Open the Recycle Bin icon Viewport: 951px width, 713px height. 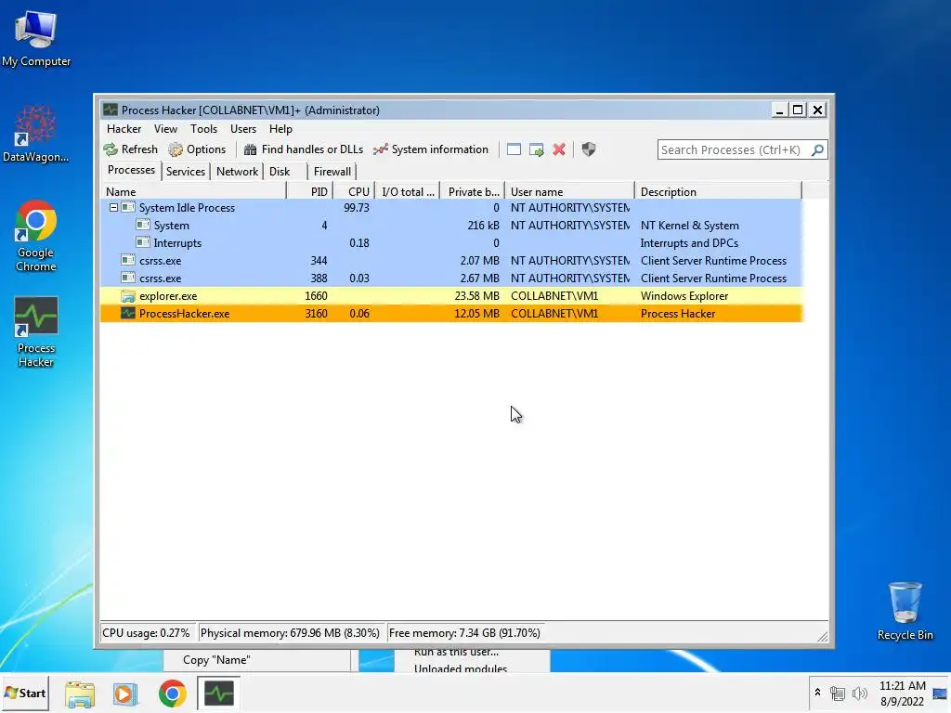905,611
